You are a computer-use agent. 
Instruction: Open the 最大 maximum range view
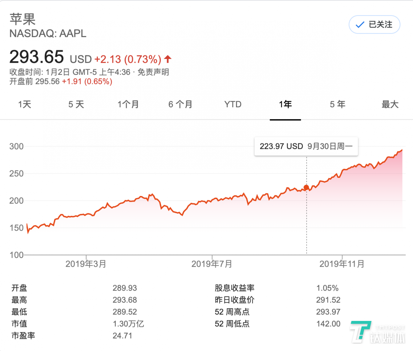pyautogui.click(x=390, y=104)
